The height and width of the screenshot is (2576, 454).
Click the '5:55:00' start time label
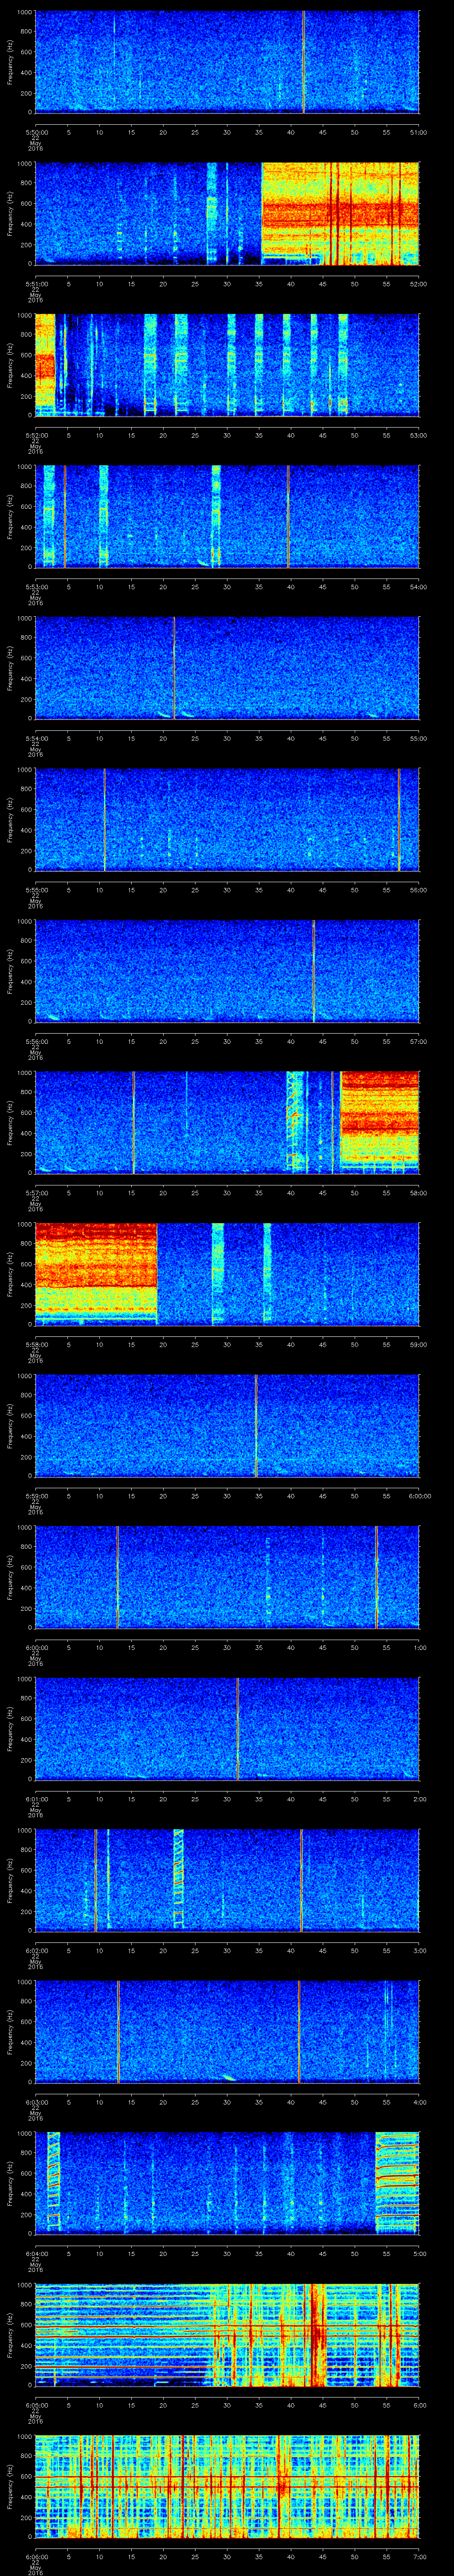(36, 890)
